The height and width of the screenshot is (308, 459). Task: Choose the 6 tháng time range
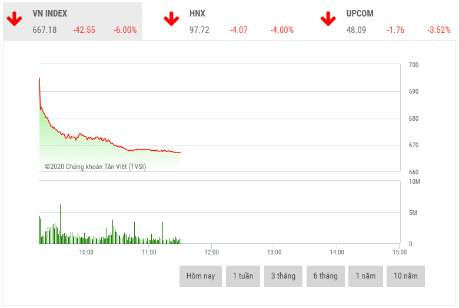[x=325, y=276]
